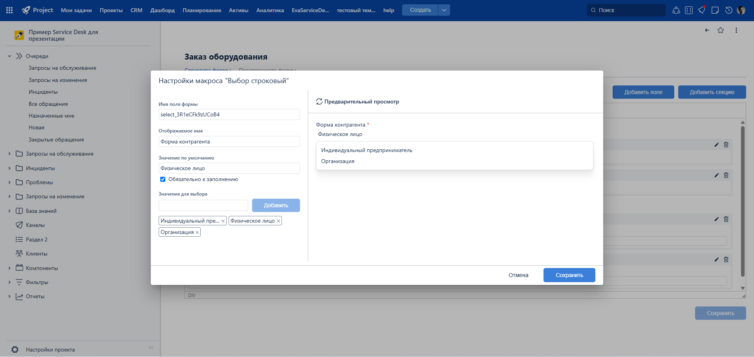Viewport: 754px width, 357px height.
Task: Open the 'Аналитика' menu item
Action: 270,10
